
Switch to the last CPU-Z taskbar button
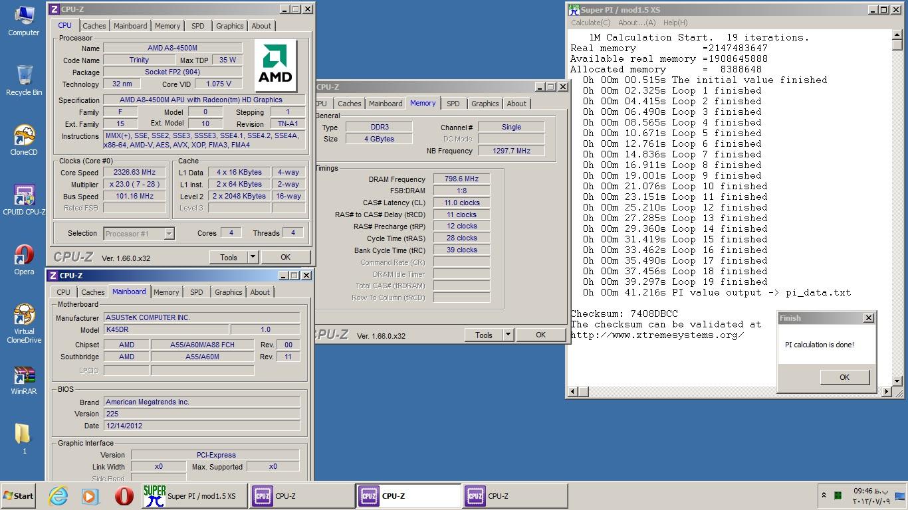tap(515, 496)
